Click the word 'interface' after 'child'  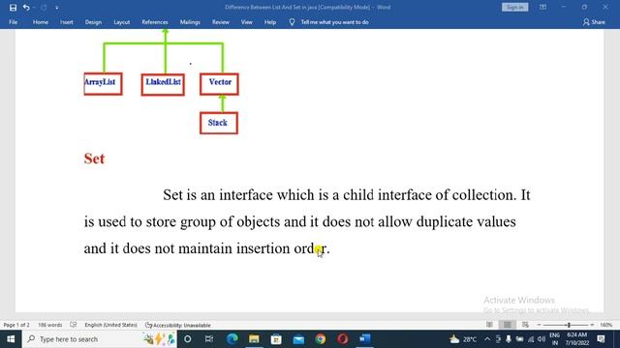tap(405, 195)
